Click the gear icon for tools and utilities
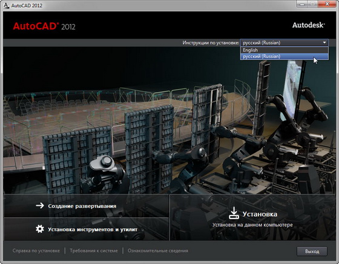The image size is (339, 264). [x=40, y=229]
